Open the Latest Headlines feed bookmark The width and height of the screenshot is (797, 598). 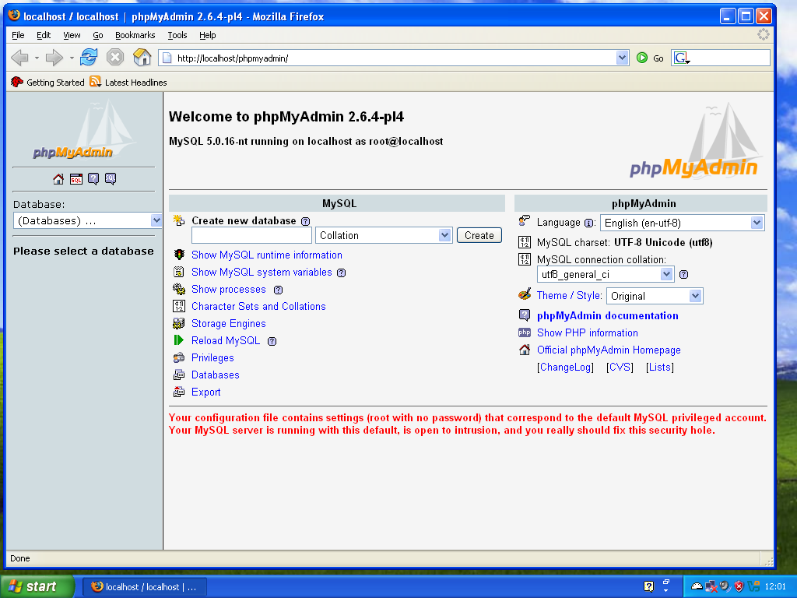[128, 82]
